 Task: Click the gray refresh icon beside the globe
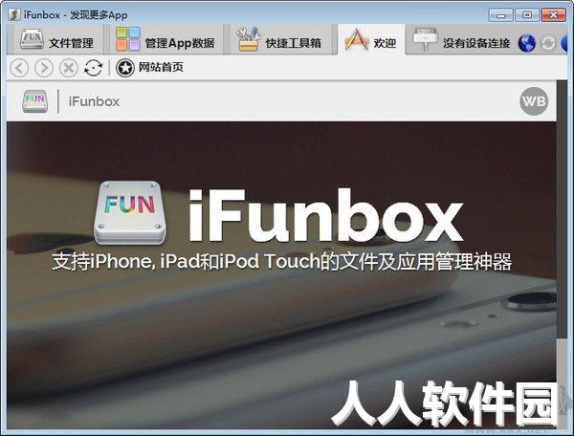coord(548,44)
